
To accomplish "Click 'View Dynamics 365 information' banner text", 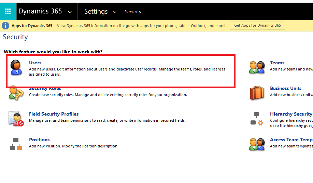I will (x=141, y=26).
